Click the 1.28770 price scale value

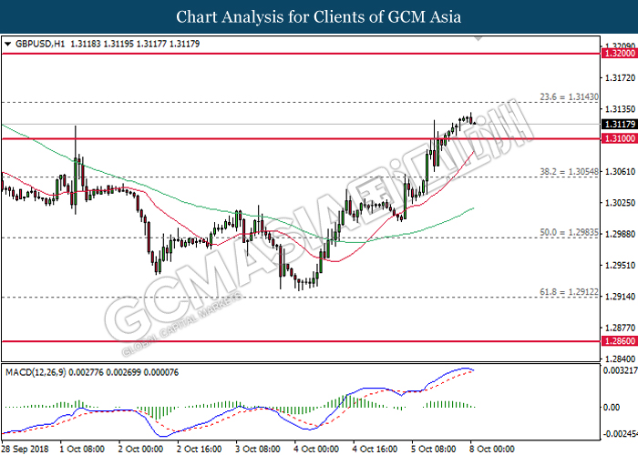click(x=620, y=328)
